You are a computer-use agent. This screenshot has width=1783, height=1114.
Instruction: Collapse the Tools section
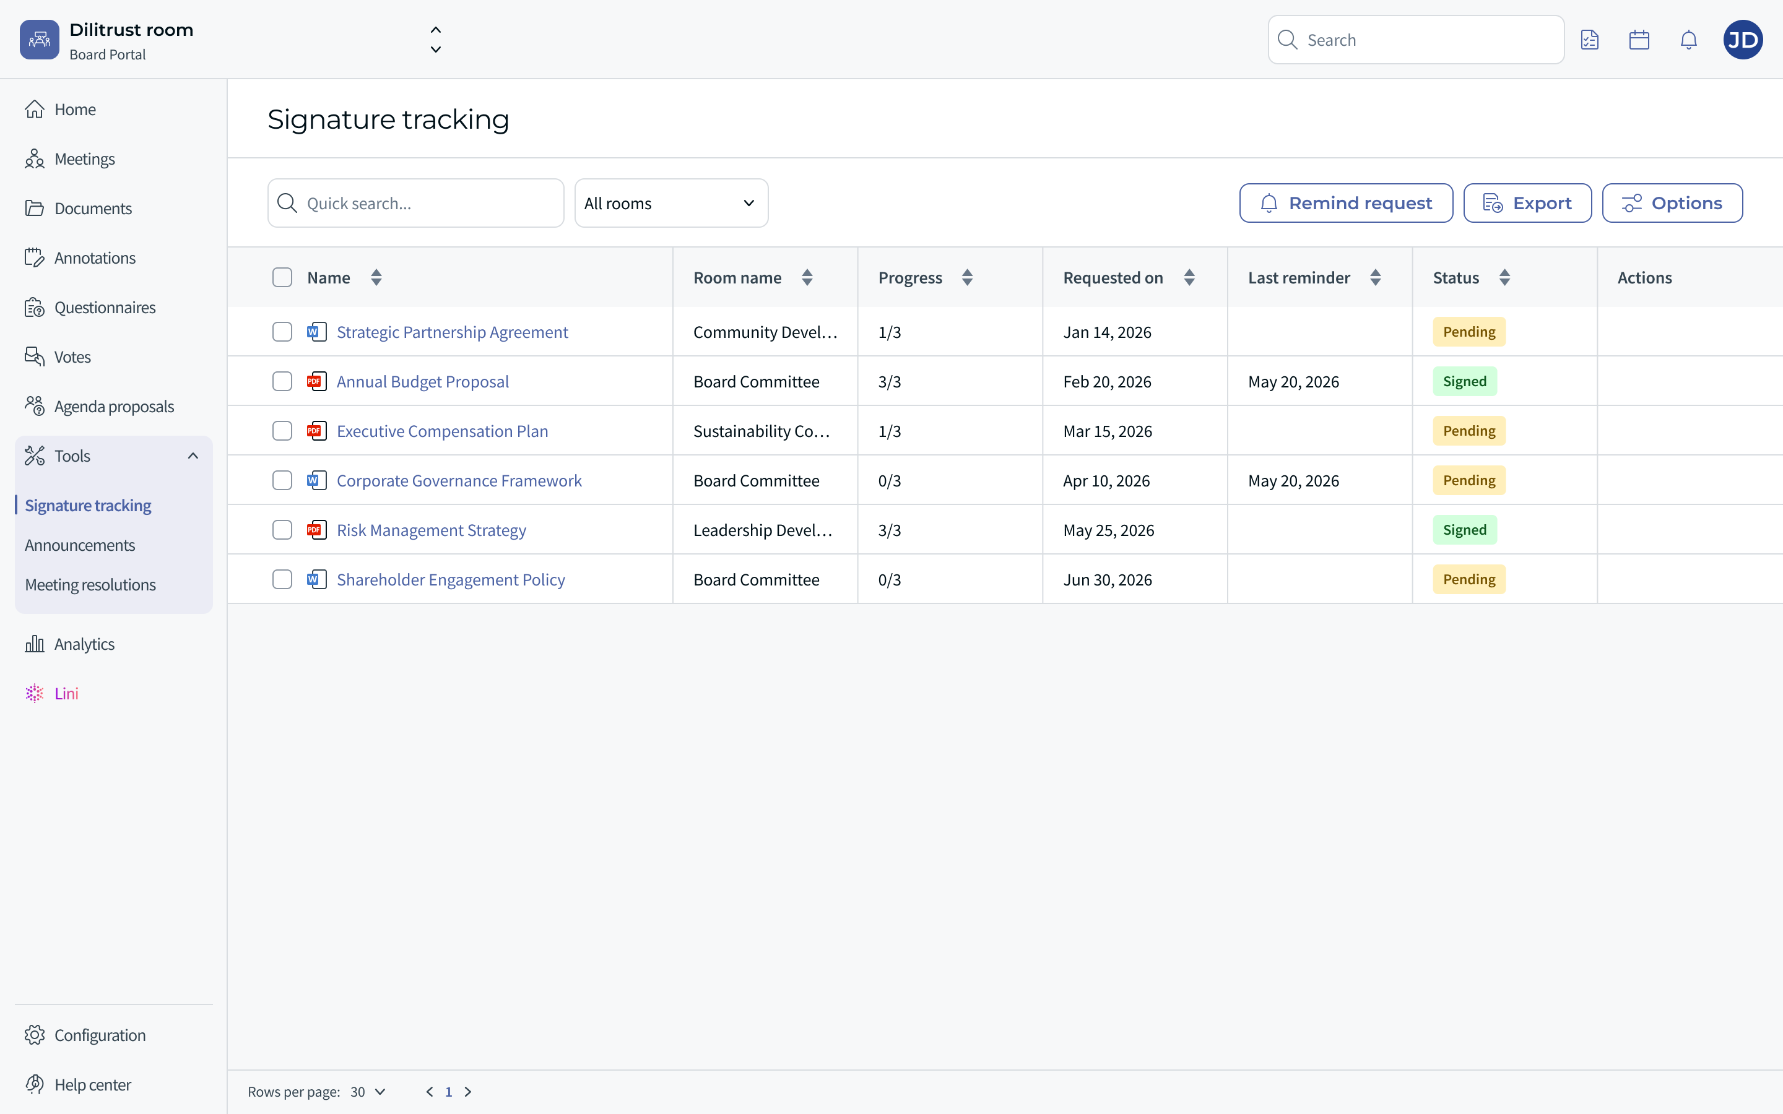coord(193,456)
